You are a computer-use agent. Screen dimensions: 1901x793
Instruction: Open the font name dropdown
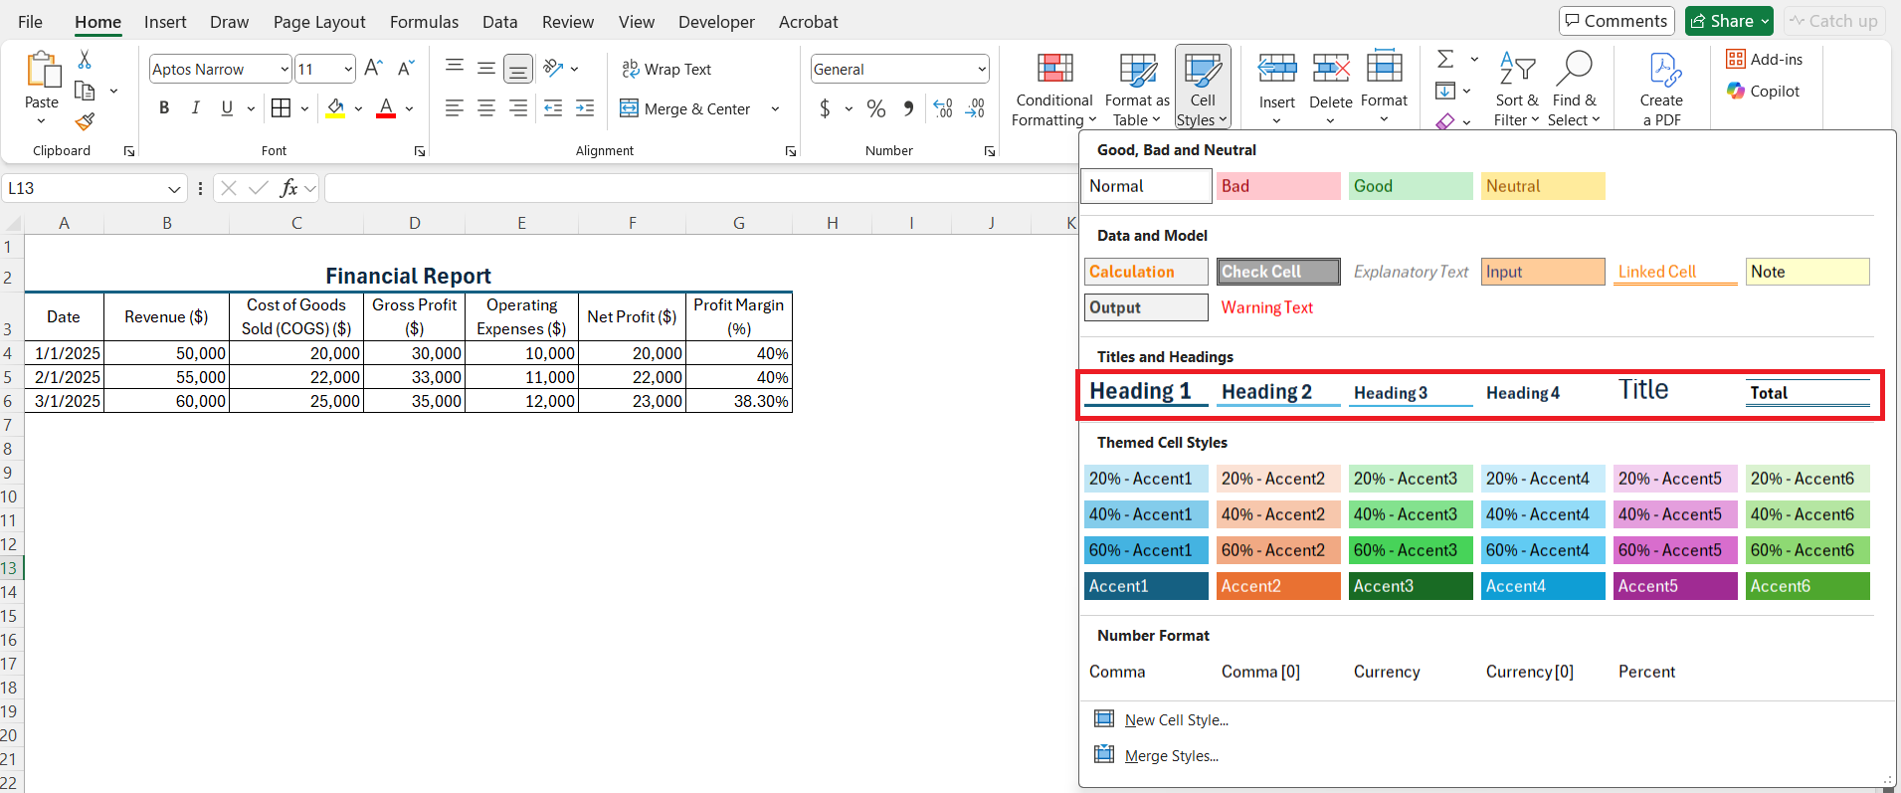coord(285,69)
